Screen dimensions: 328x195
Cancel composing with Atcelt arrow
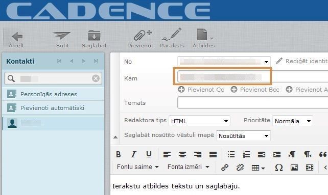click(x=16, y=39)
